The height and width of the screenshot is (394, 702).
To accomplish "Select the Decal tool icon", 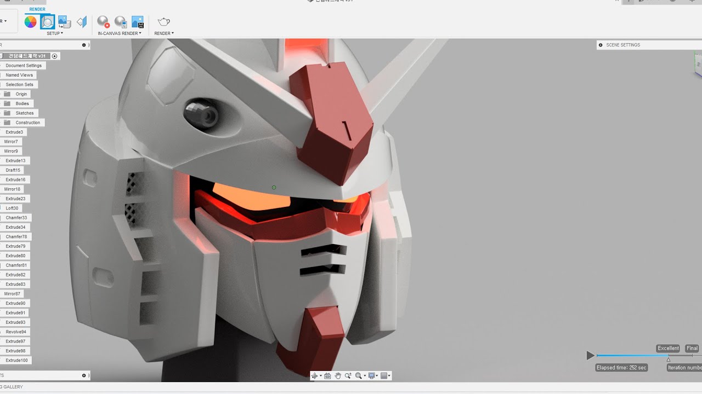I will [x=64, y=22].
